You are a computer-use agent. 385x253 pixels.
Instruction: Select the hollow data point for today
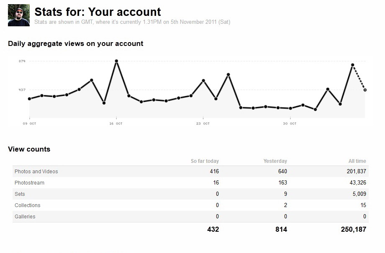[x=365, y=90]
